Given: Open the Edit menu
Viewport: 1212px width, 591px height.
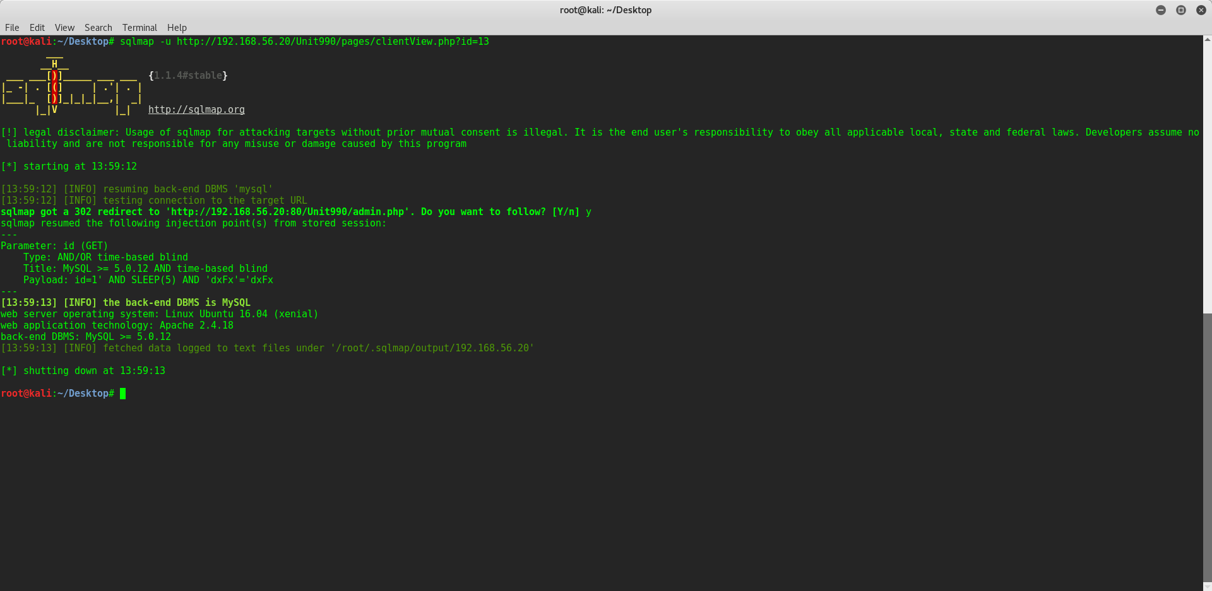Looking at the screenshot, I should click(37, 28).
